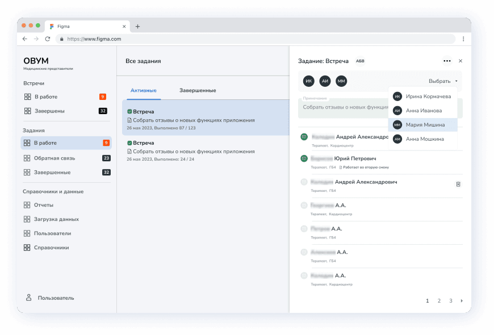The width and height of the screenshot is (494, 335).
Task: Close the Figma browser tab
Action: 124,27
